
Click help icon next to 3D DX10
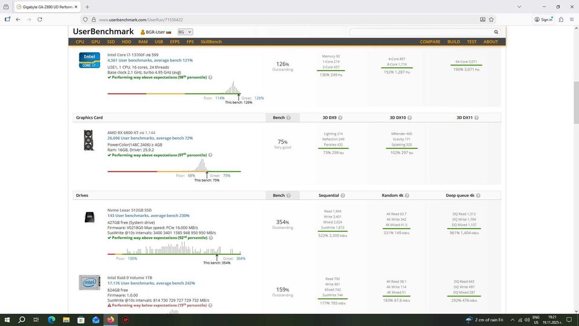[x=409, y=118]
